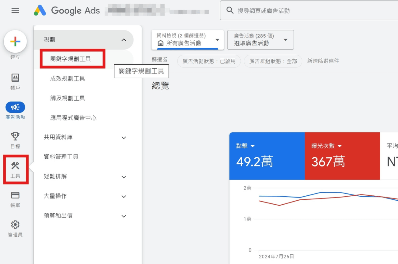
Task: Open the 點擊 metric dropdown arrow
Action: [x=252, y=146]
